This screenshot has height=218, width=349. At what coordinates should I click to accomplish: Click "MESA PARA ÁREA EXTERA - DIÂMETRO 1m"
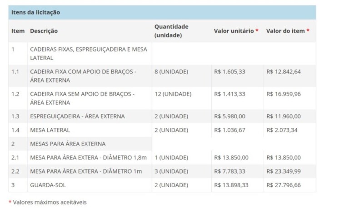pyautogui.click(x=86, y=171)
